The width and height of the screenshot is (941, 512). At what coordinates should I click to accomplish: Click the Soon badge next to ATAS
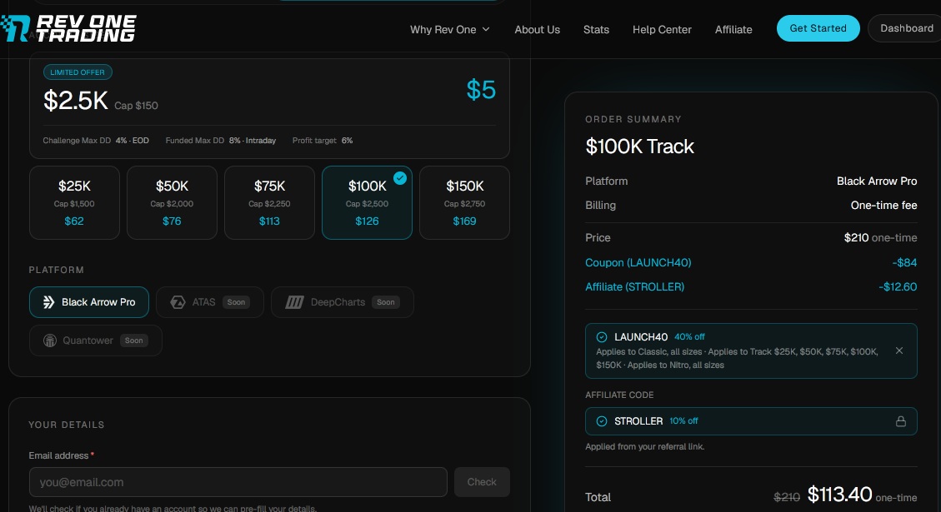click(x=236, y=302)
